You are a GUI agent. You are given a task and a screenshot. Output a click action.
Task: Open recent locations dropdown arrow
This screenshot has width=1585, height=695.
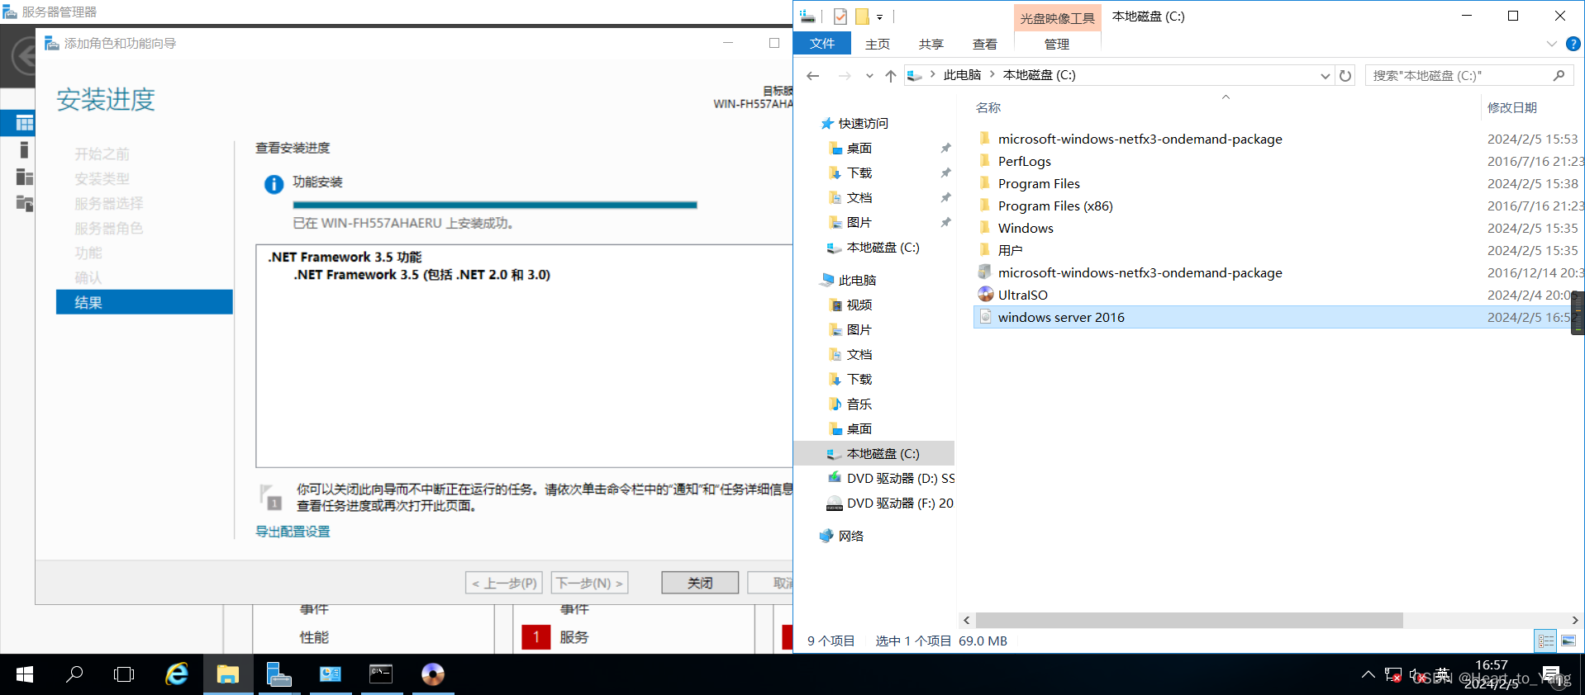point(869,75)
